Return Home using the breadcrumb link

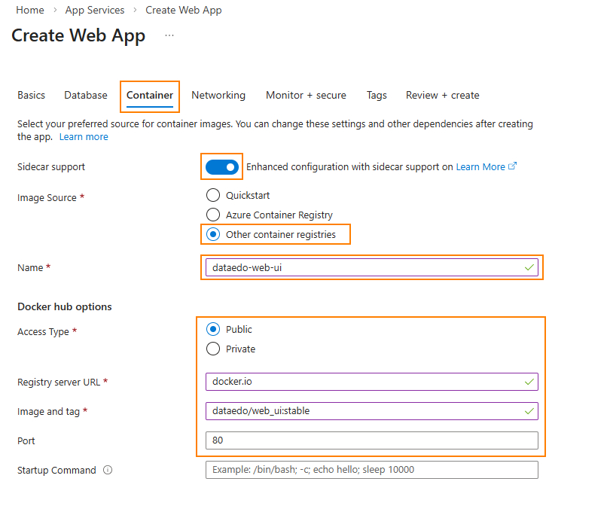pyautogui.click(x=29, y=10)
